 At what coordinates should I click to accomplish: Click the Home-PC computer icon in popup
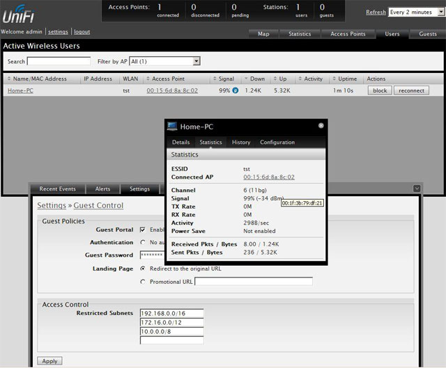[172, 126]
